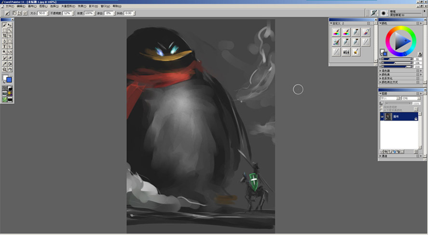Select the Dodge tool

5,52
